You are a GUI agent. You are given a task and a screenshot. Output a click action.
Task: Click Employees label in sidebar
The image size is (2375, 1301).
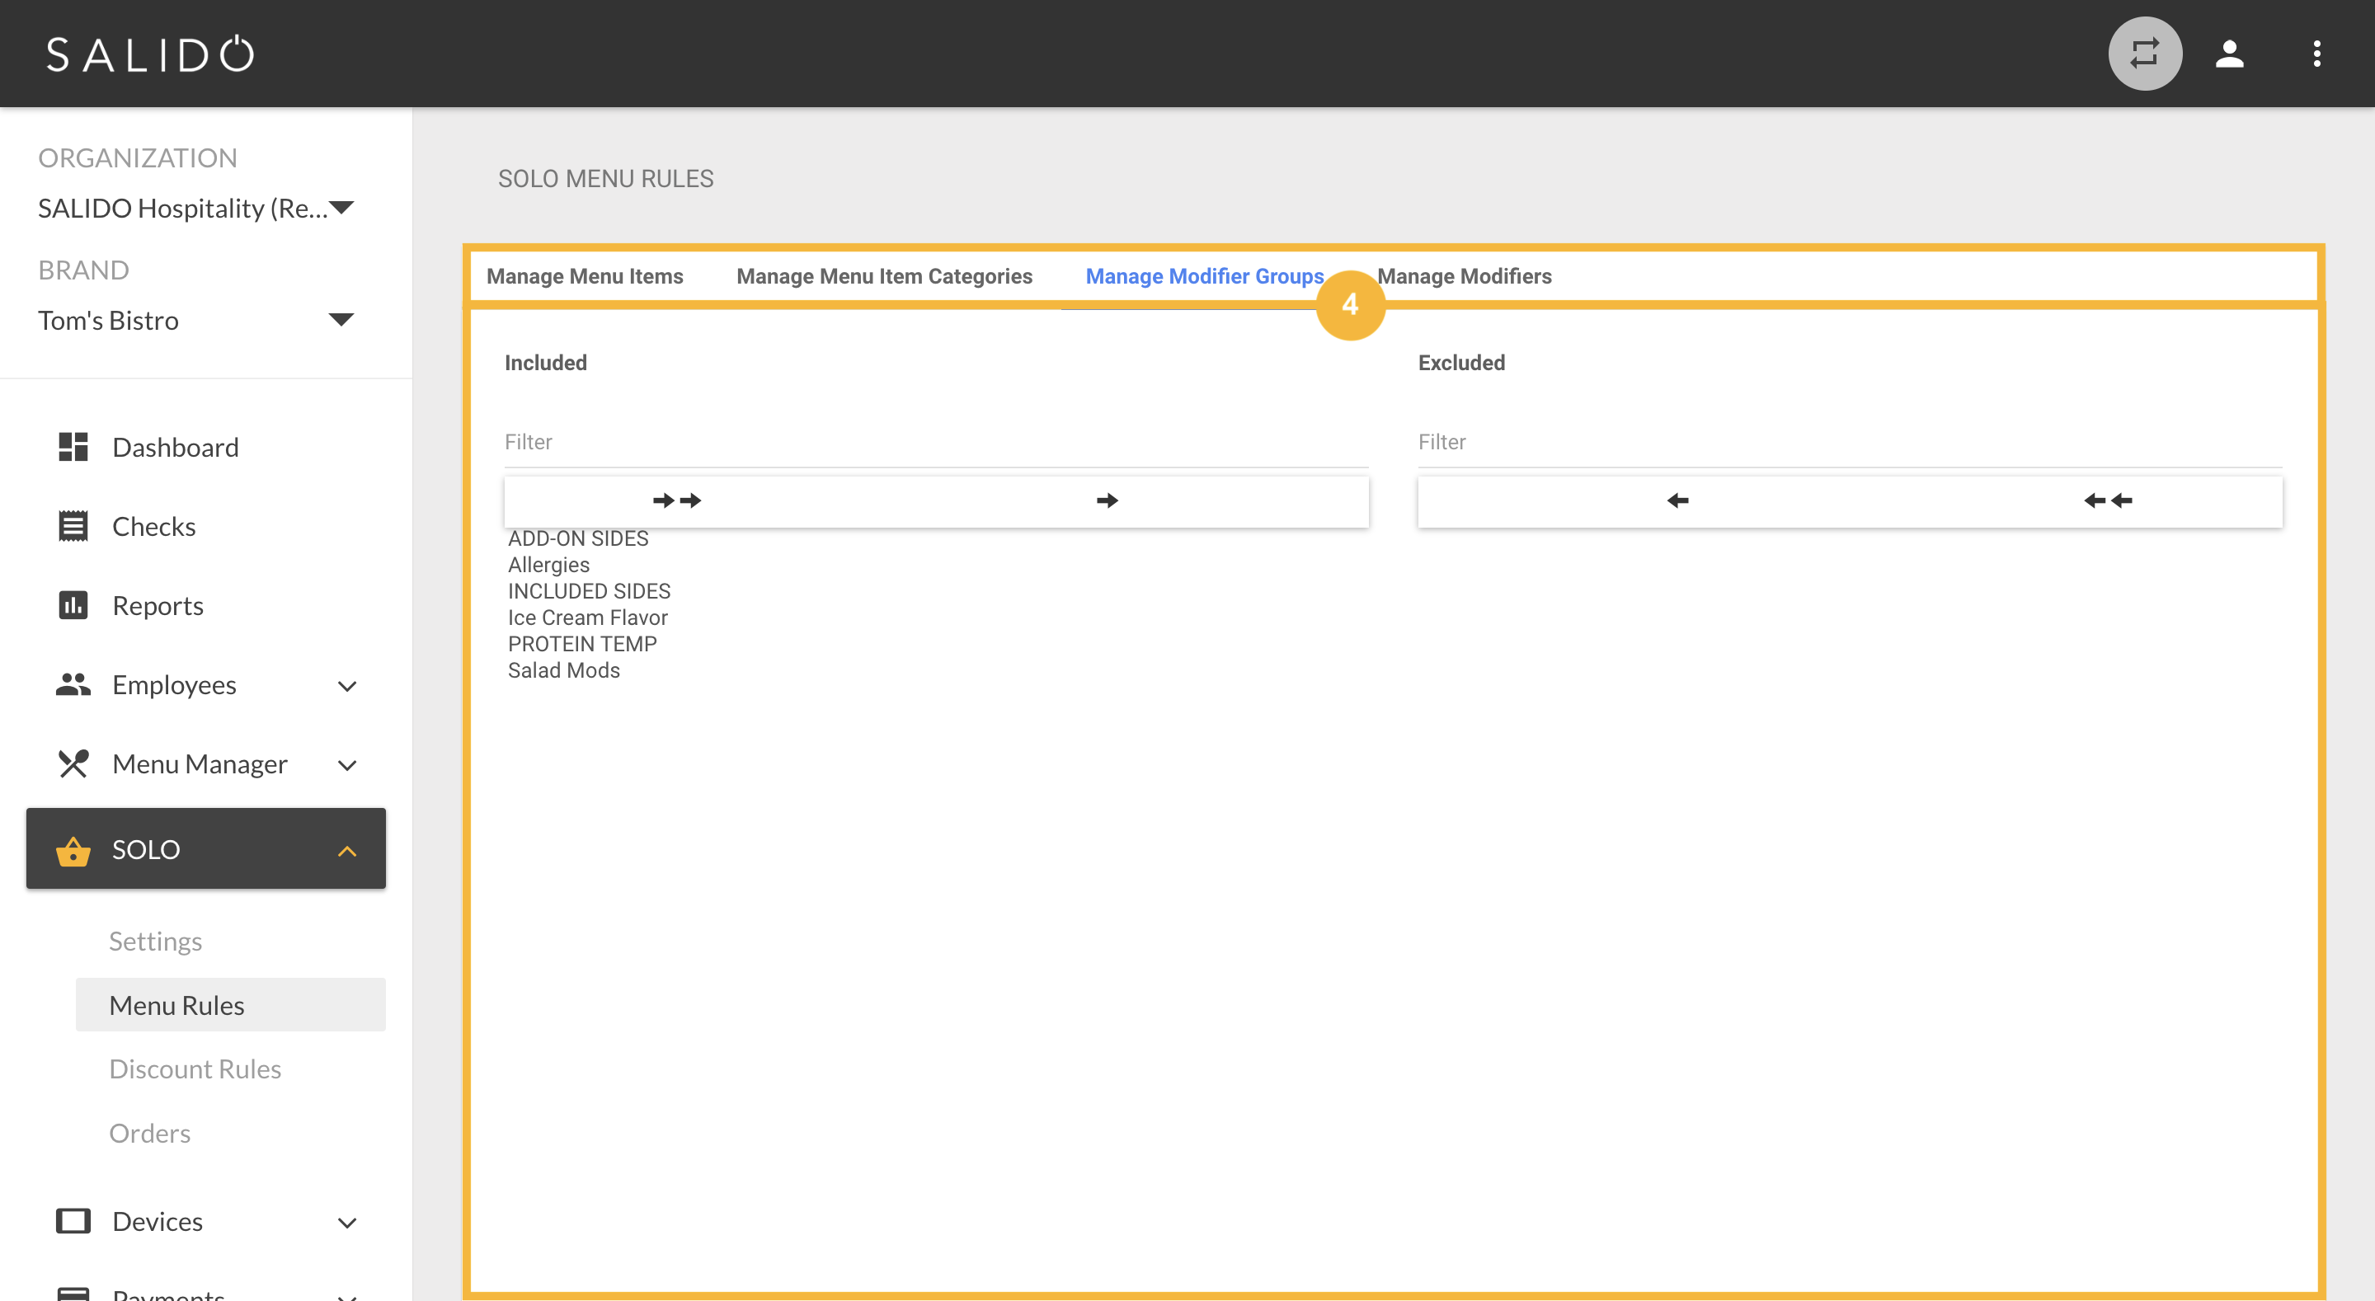tap(174, 685)
